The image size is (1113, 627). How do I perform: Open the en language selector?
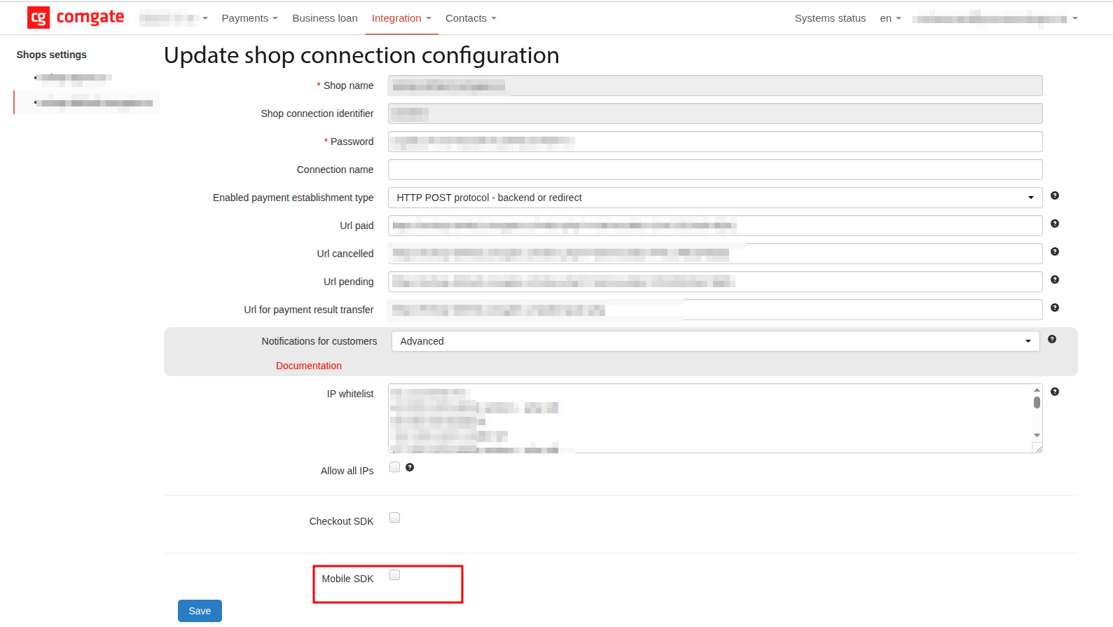click(x=890, y=18)
